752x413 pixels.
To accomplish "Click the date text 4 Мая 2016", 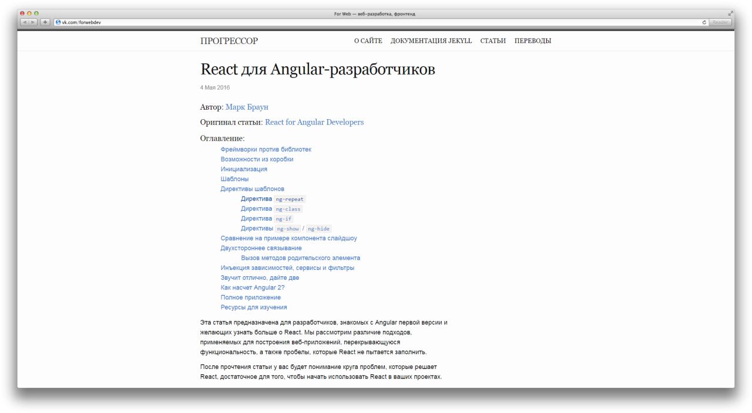I will coord(215,87).
